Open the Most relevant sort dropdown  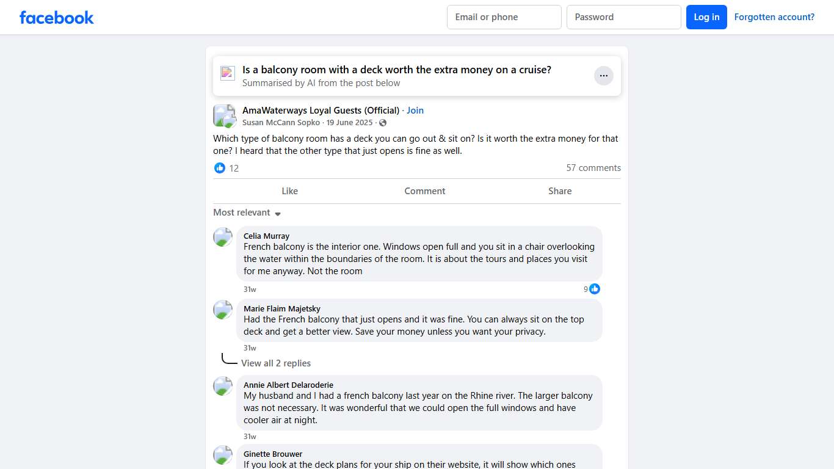point(247,213)
